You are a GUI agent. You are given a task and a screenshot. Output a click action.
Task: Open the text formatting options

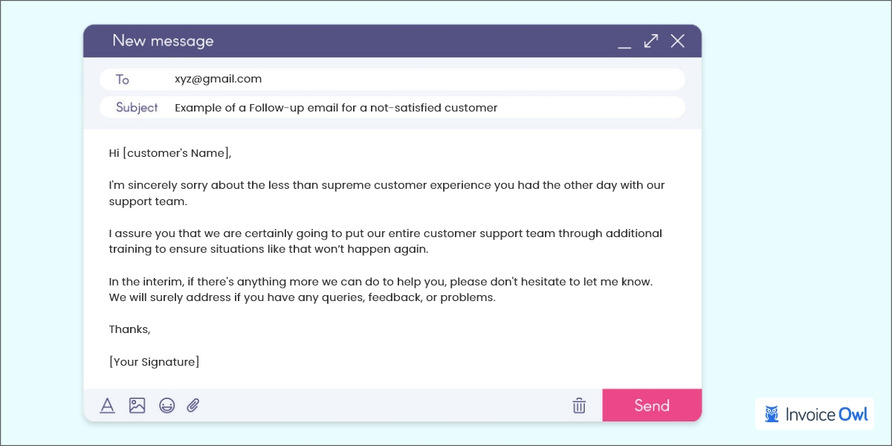coord(107,405)
